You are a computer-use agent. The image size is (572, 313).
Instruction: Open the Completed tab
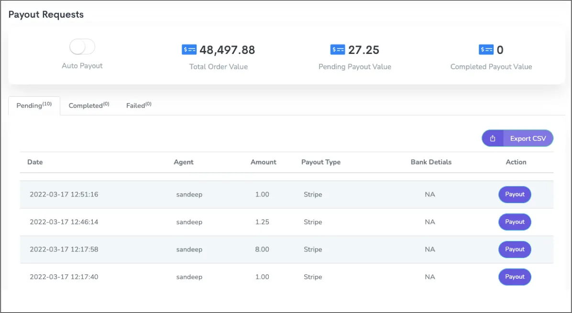(88, 105)
